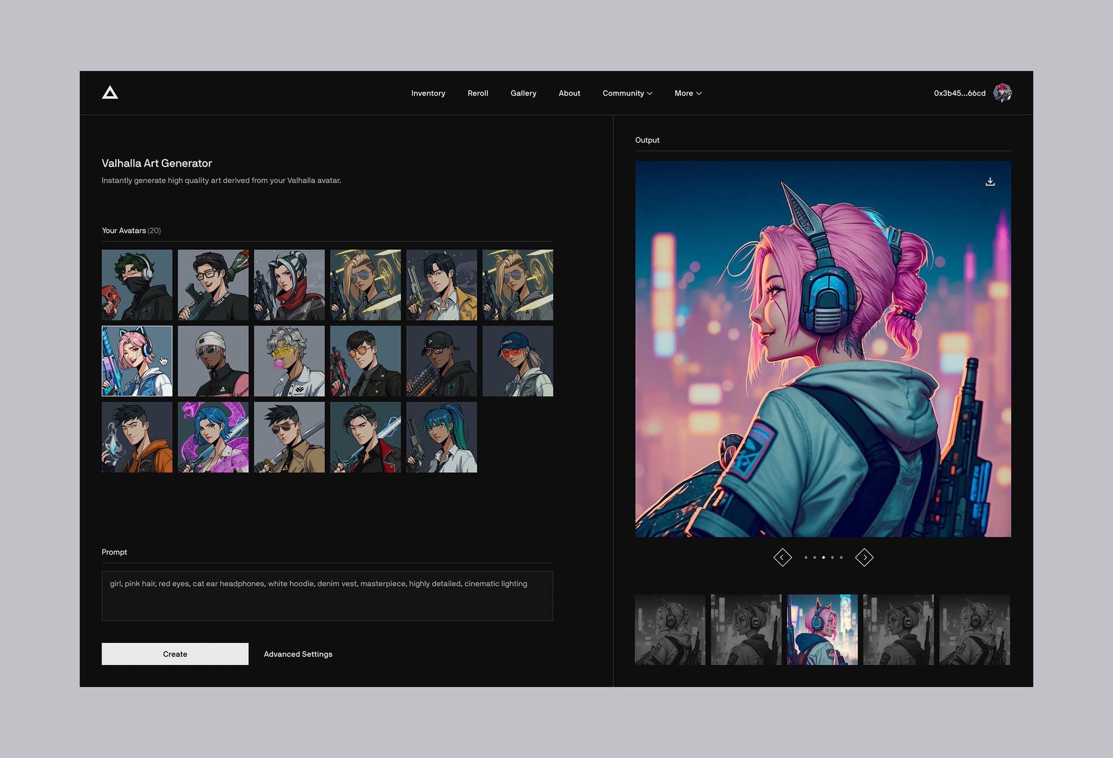This screenshot has height=758, width=1113.
Task: Jump to last carousel pagination dot
Action: coord(841,557)
